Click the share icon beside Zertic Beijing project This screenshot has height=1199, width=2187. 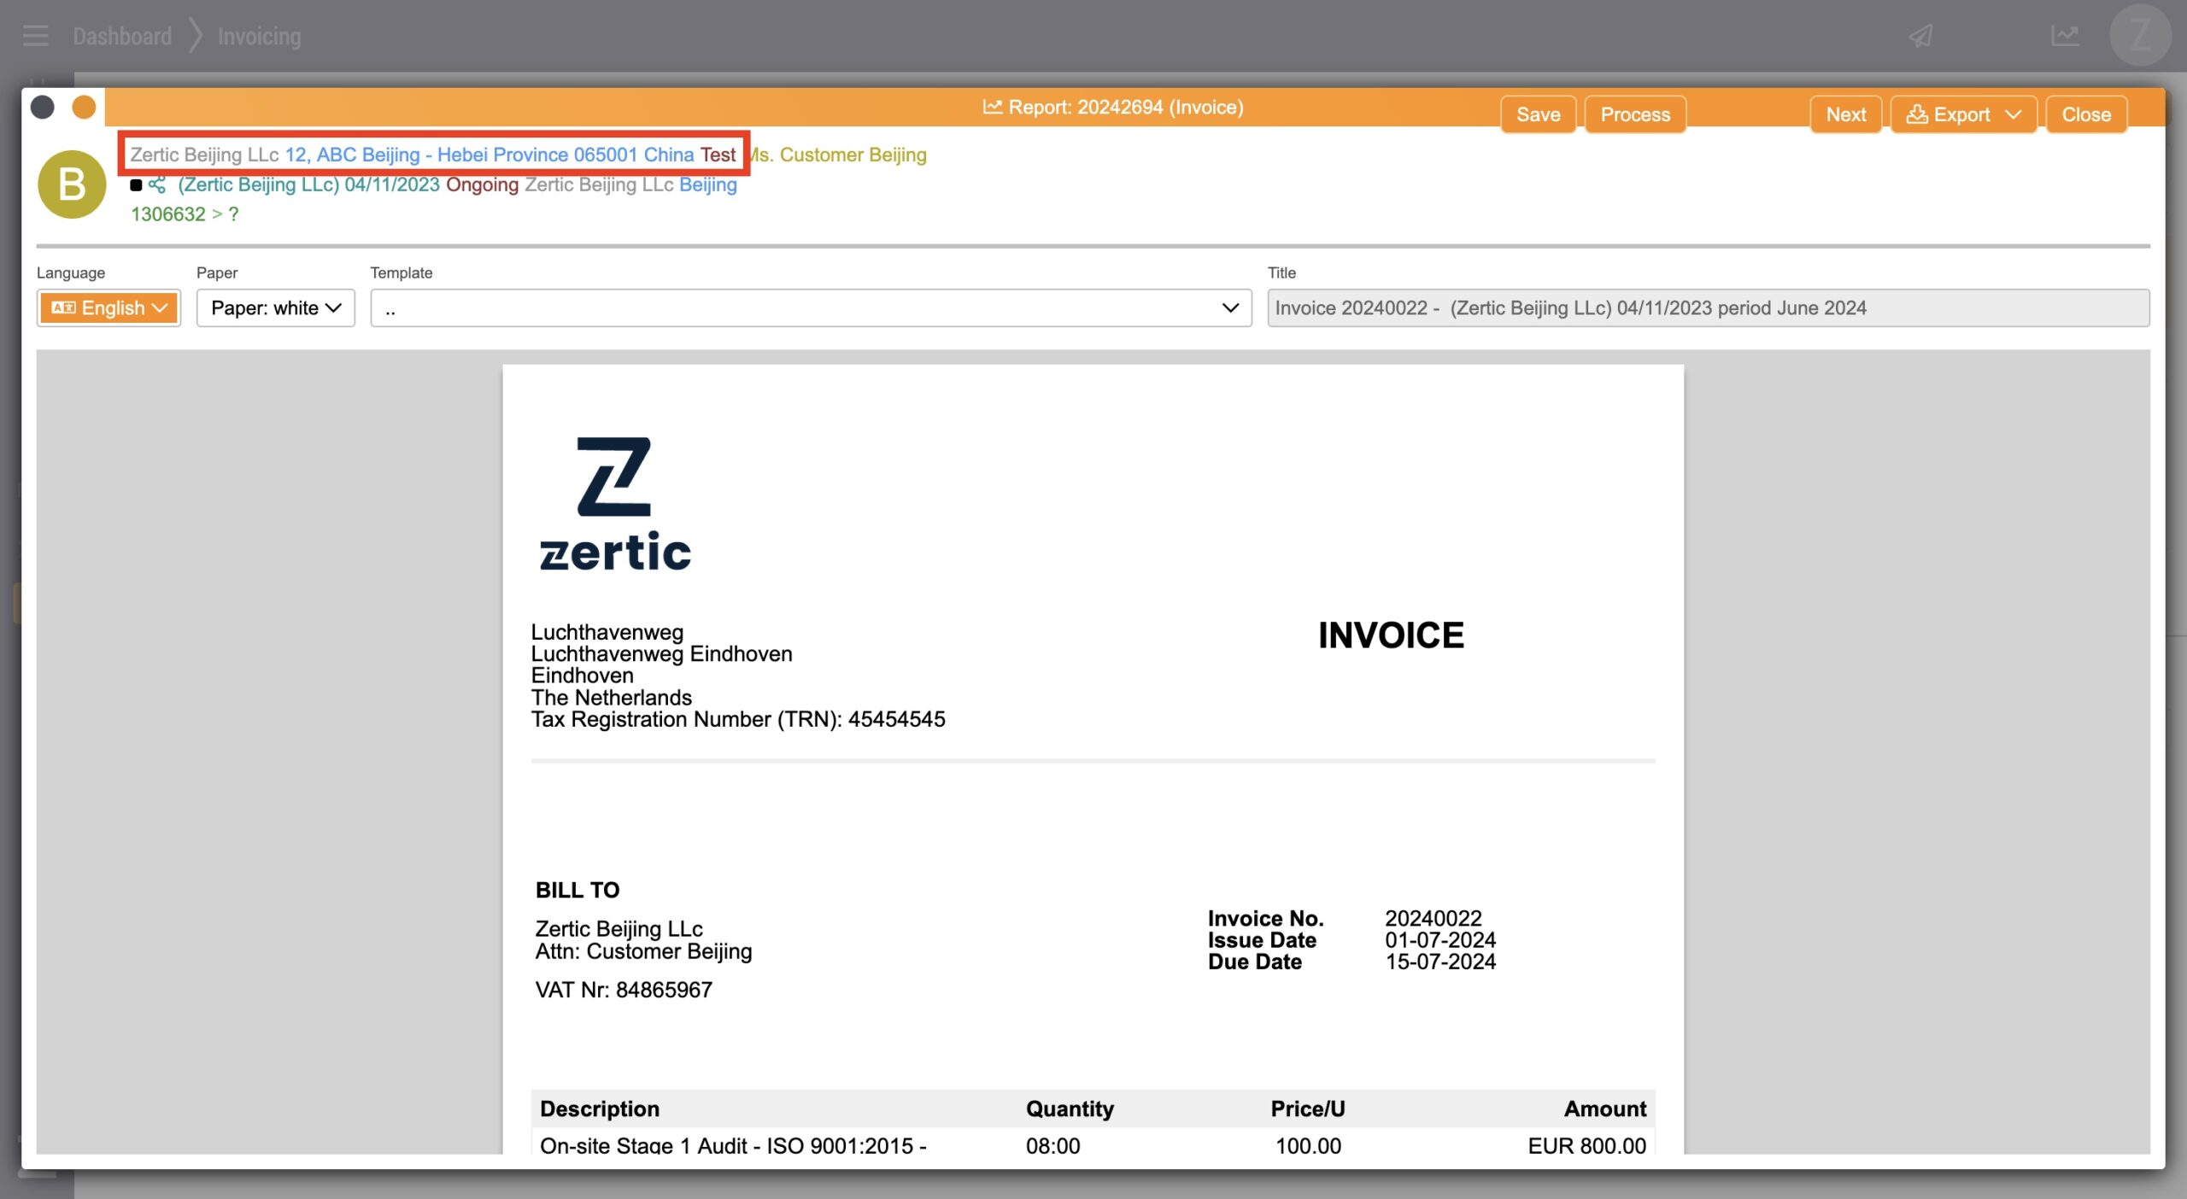coord(157,184)
